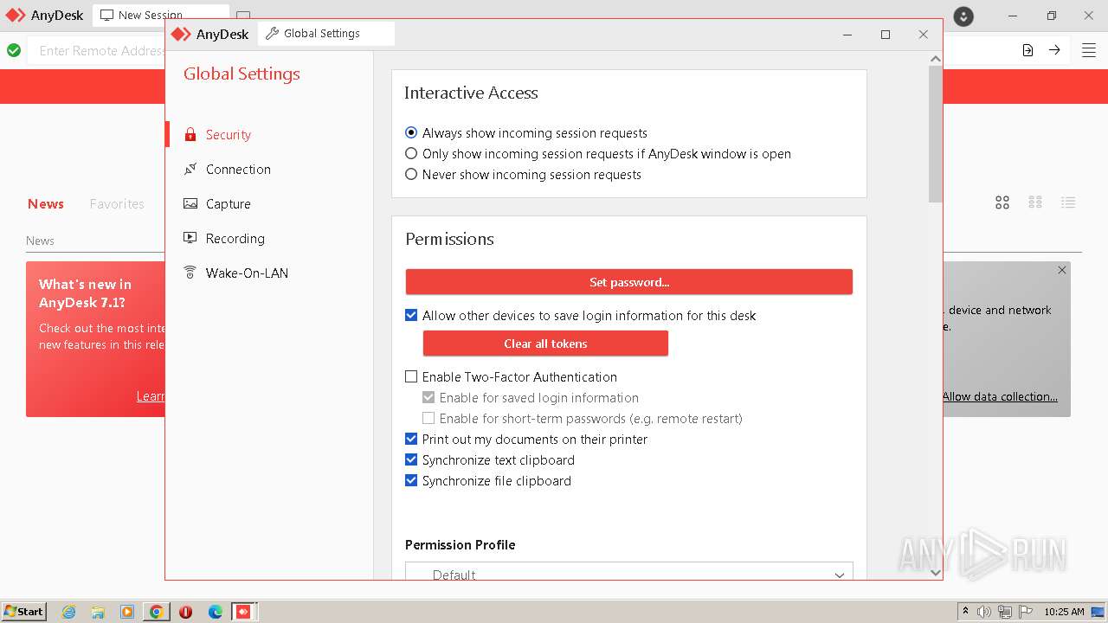Open the dropdown arrow icon in title bar
The width and height of the screenshot is (1108, 623).
pos(963,16)
